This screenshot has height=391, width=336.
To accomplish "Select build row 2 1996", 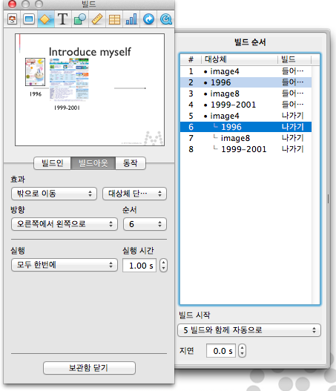I will click(246, 82).
